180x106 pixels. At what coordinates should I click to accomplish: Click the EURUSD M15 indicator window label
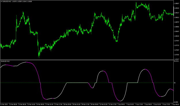coord(5,61)
